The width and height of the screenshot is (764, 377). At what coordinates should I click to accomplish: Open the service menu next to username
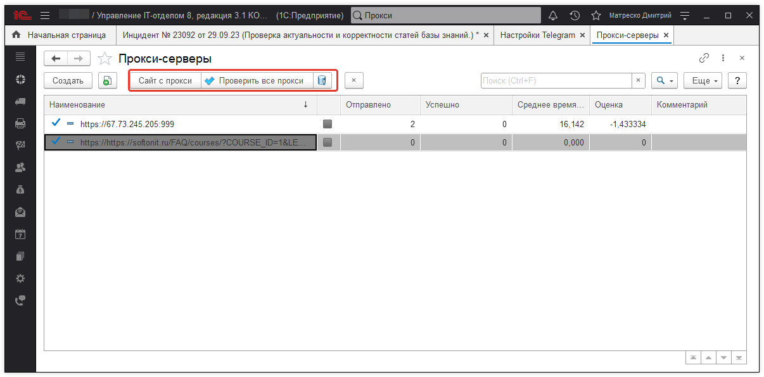pos(684,15)
